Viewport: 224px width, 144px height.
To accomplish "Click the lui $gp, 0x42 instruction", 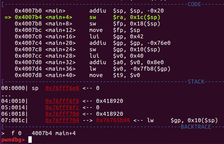I will 116,37.
